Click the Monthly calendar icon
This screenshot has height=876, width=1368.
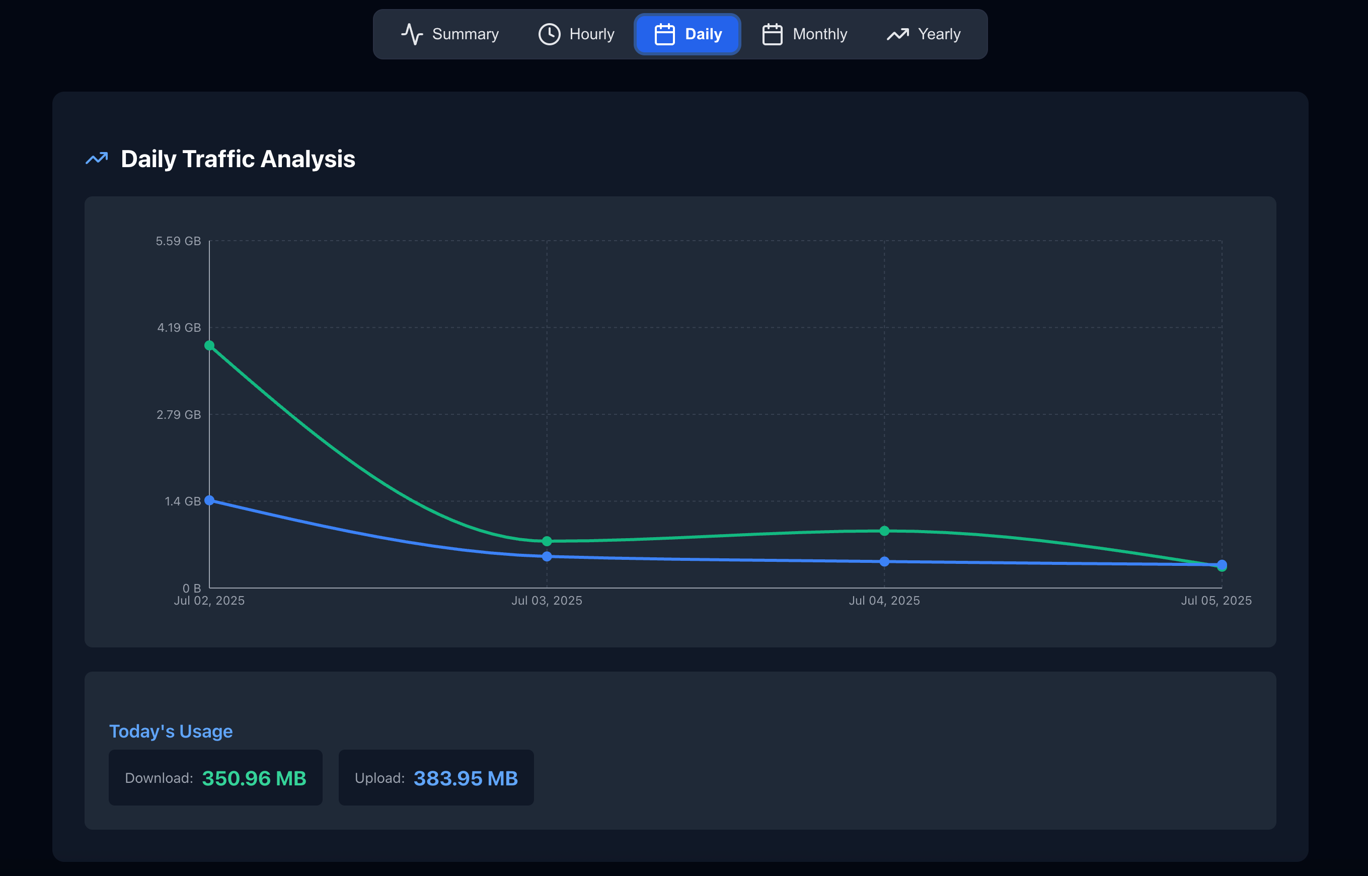[772, 34]
